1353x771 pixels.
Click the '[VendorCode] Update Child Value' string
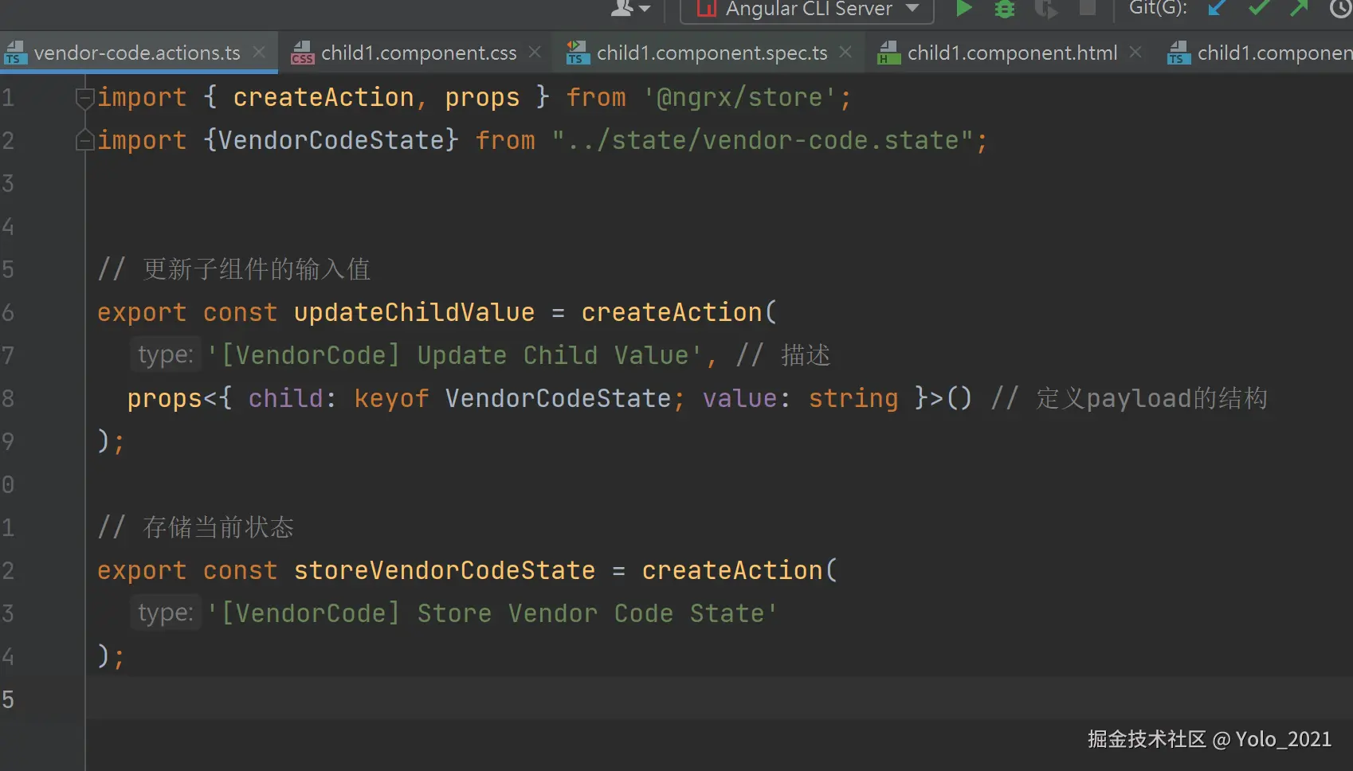pyautogui.click(x=455, y=356)
